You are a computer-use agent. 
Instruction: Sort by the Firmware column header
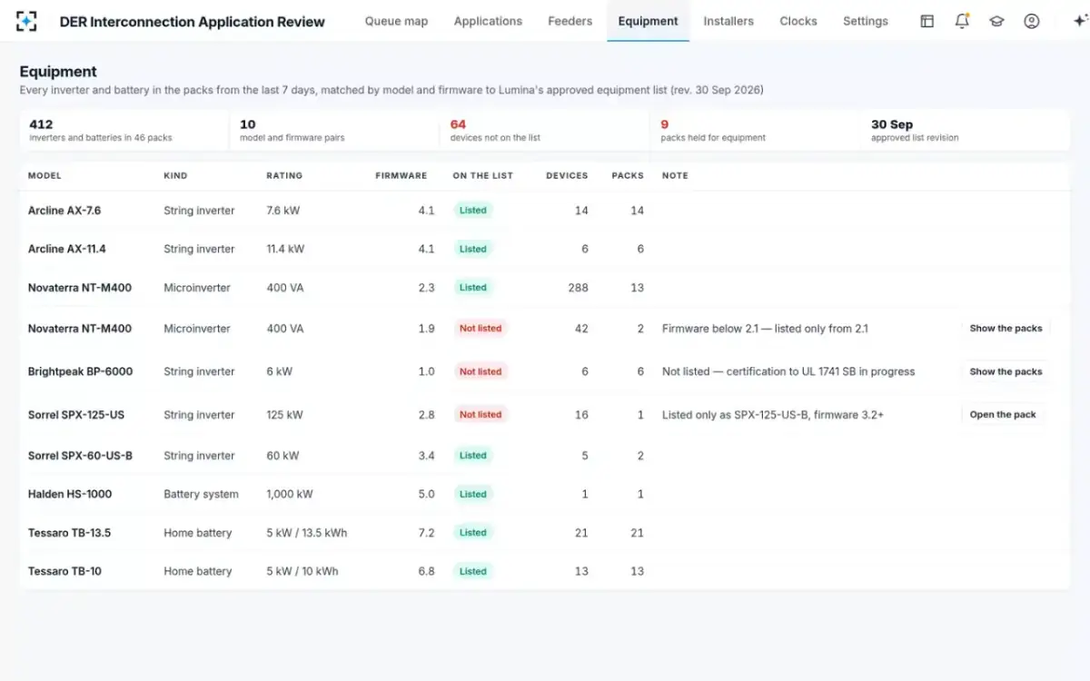[x=401, y=175]
